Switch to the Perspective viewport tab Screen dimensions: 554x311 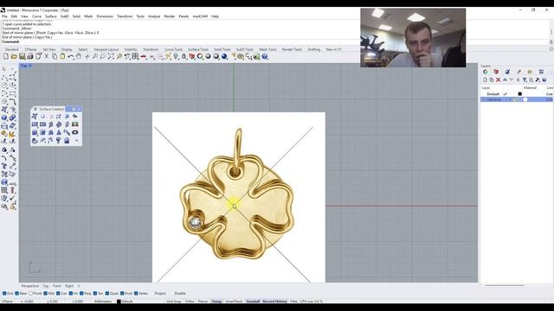[29, 286]
